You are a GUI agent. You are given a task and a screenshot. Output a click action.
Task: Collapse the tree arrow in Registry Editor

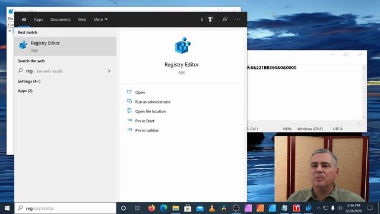[9, 31]
